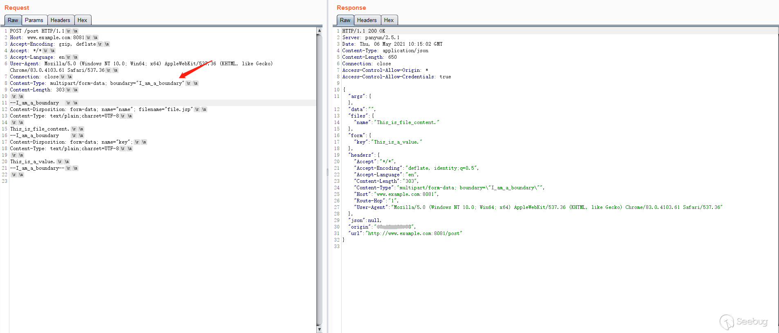Click the request pane scroll down arrow

[x=319, y=329]
